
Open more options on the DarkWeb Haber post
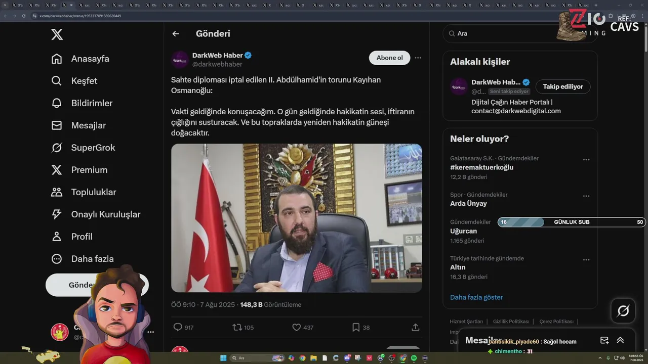pos(418,58)
